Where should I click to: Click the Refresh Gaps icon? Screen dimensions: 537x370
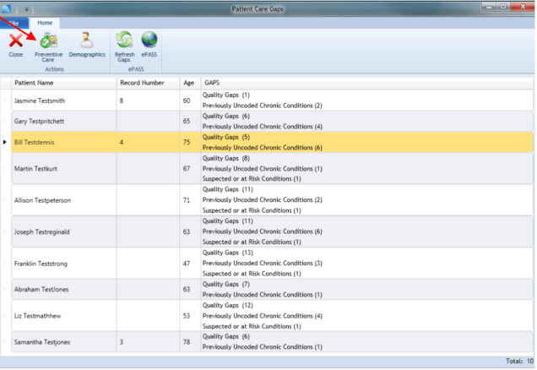124,44
